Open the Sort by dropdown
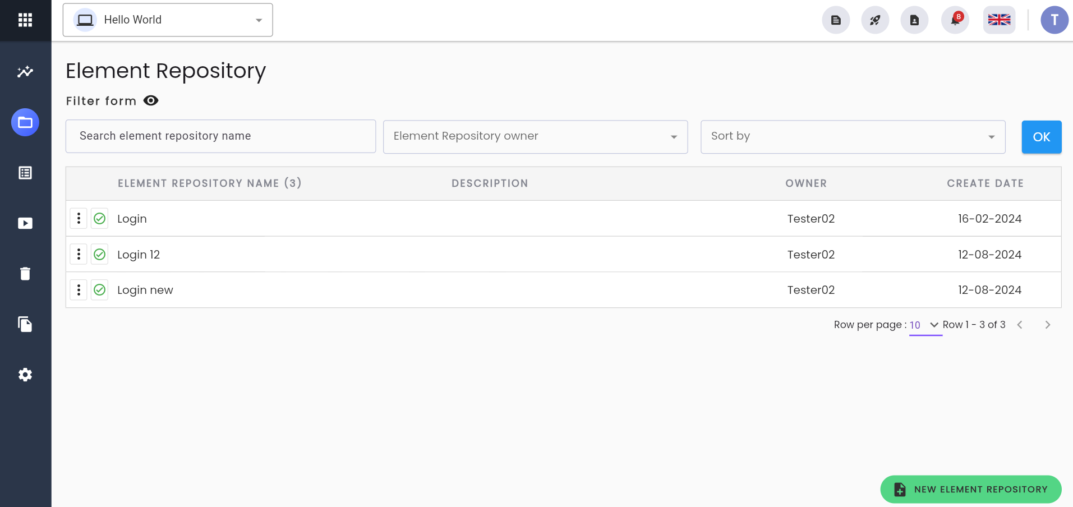Image resolution: width=1073 pixels, height=507 pixels. (853, 136)
